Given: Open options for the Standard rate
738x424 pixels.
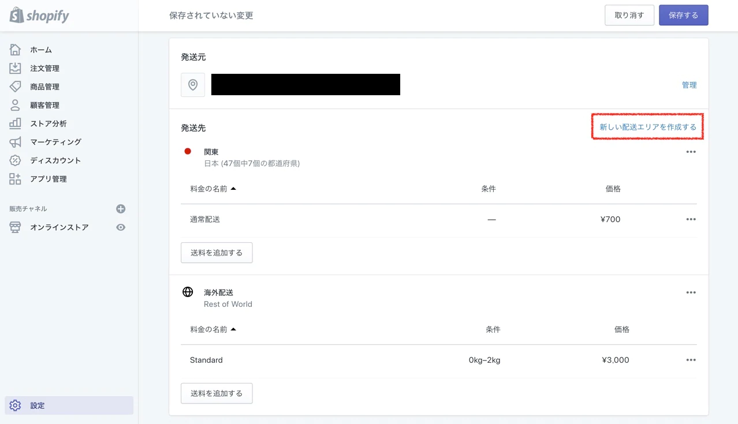Looking at the screenshot, I should [x=691, y=360].
